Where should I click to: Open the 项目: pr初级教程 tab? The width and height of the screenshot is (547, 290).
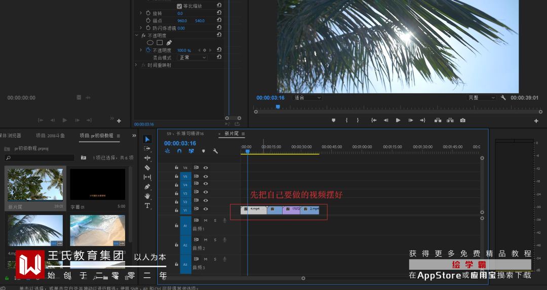(96, 136)
